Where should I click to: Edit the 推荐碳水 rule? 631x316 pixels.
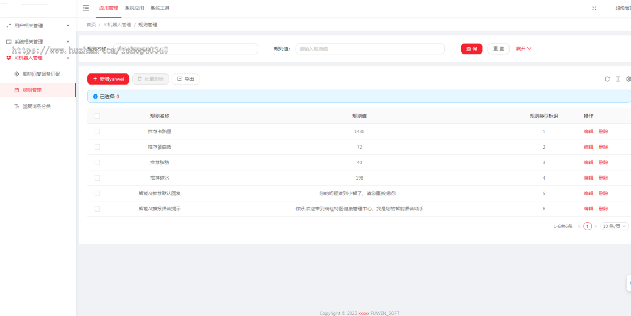point(588,178)
